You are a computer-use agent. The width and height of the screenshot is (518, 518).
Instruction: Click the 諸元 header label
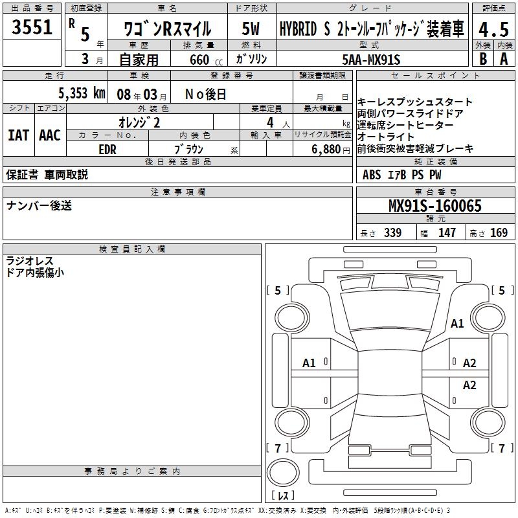[435, 218]
